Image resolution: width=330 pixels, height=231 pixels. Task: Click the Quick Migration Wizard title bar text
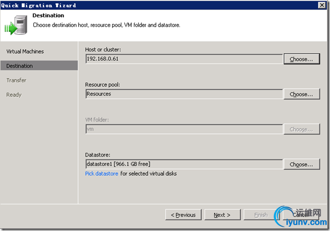click(x=39, y=5)
